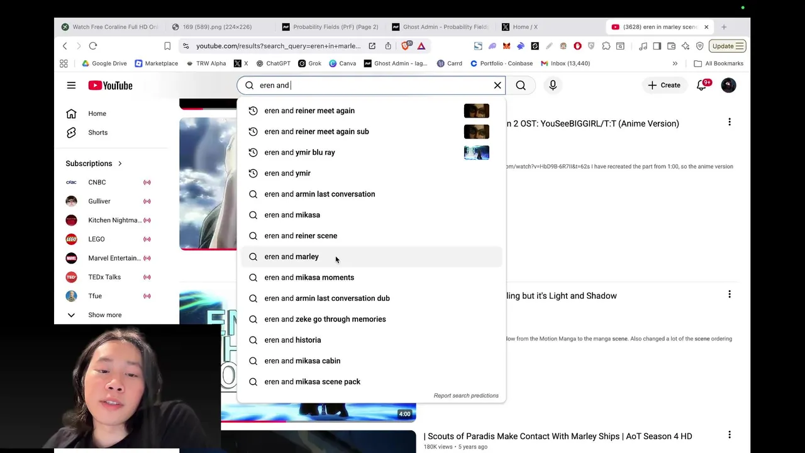
Task: Open a new browser tab
Action: pos(724,27)
